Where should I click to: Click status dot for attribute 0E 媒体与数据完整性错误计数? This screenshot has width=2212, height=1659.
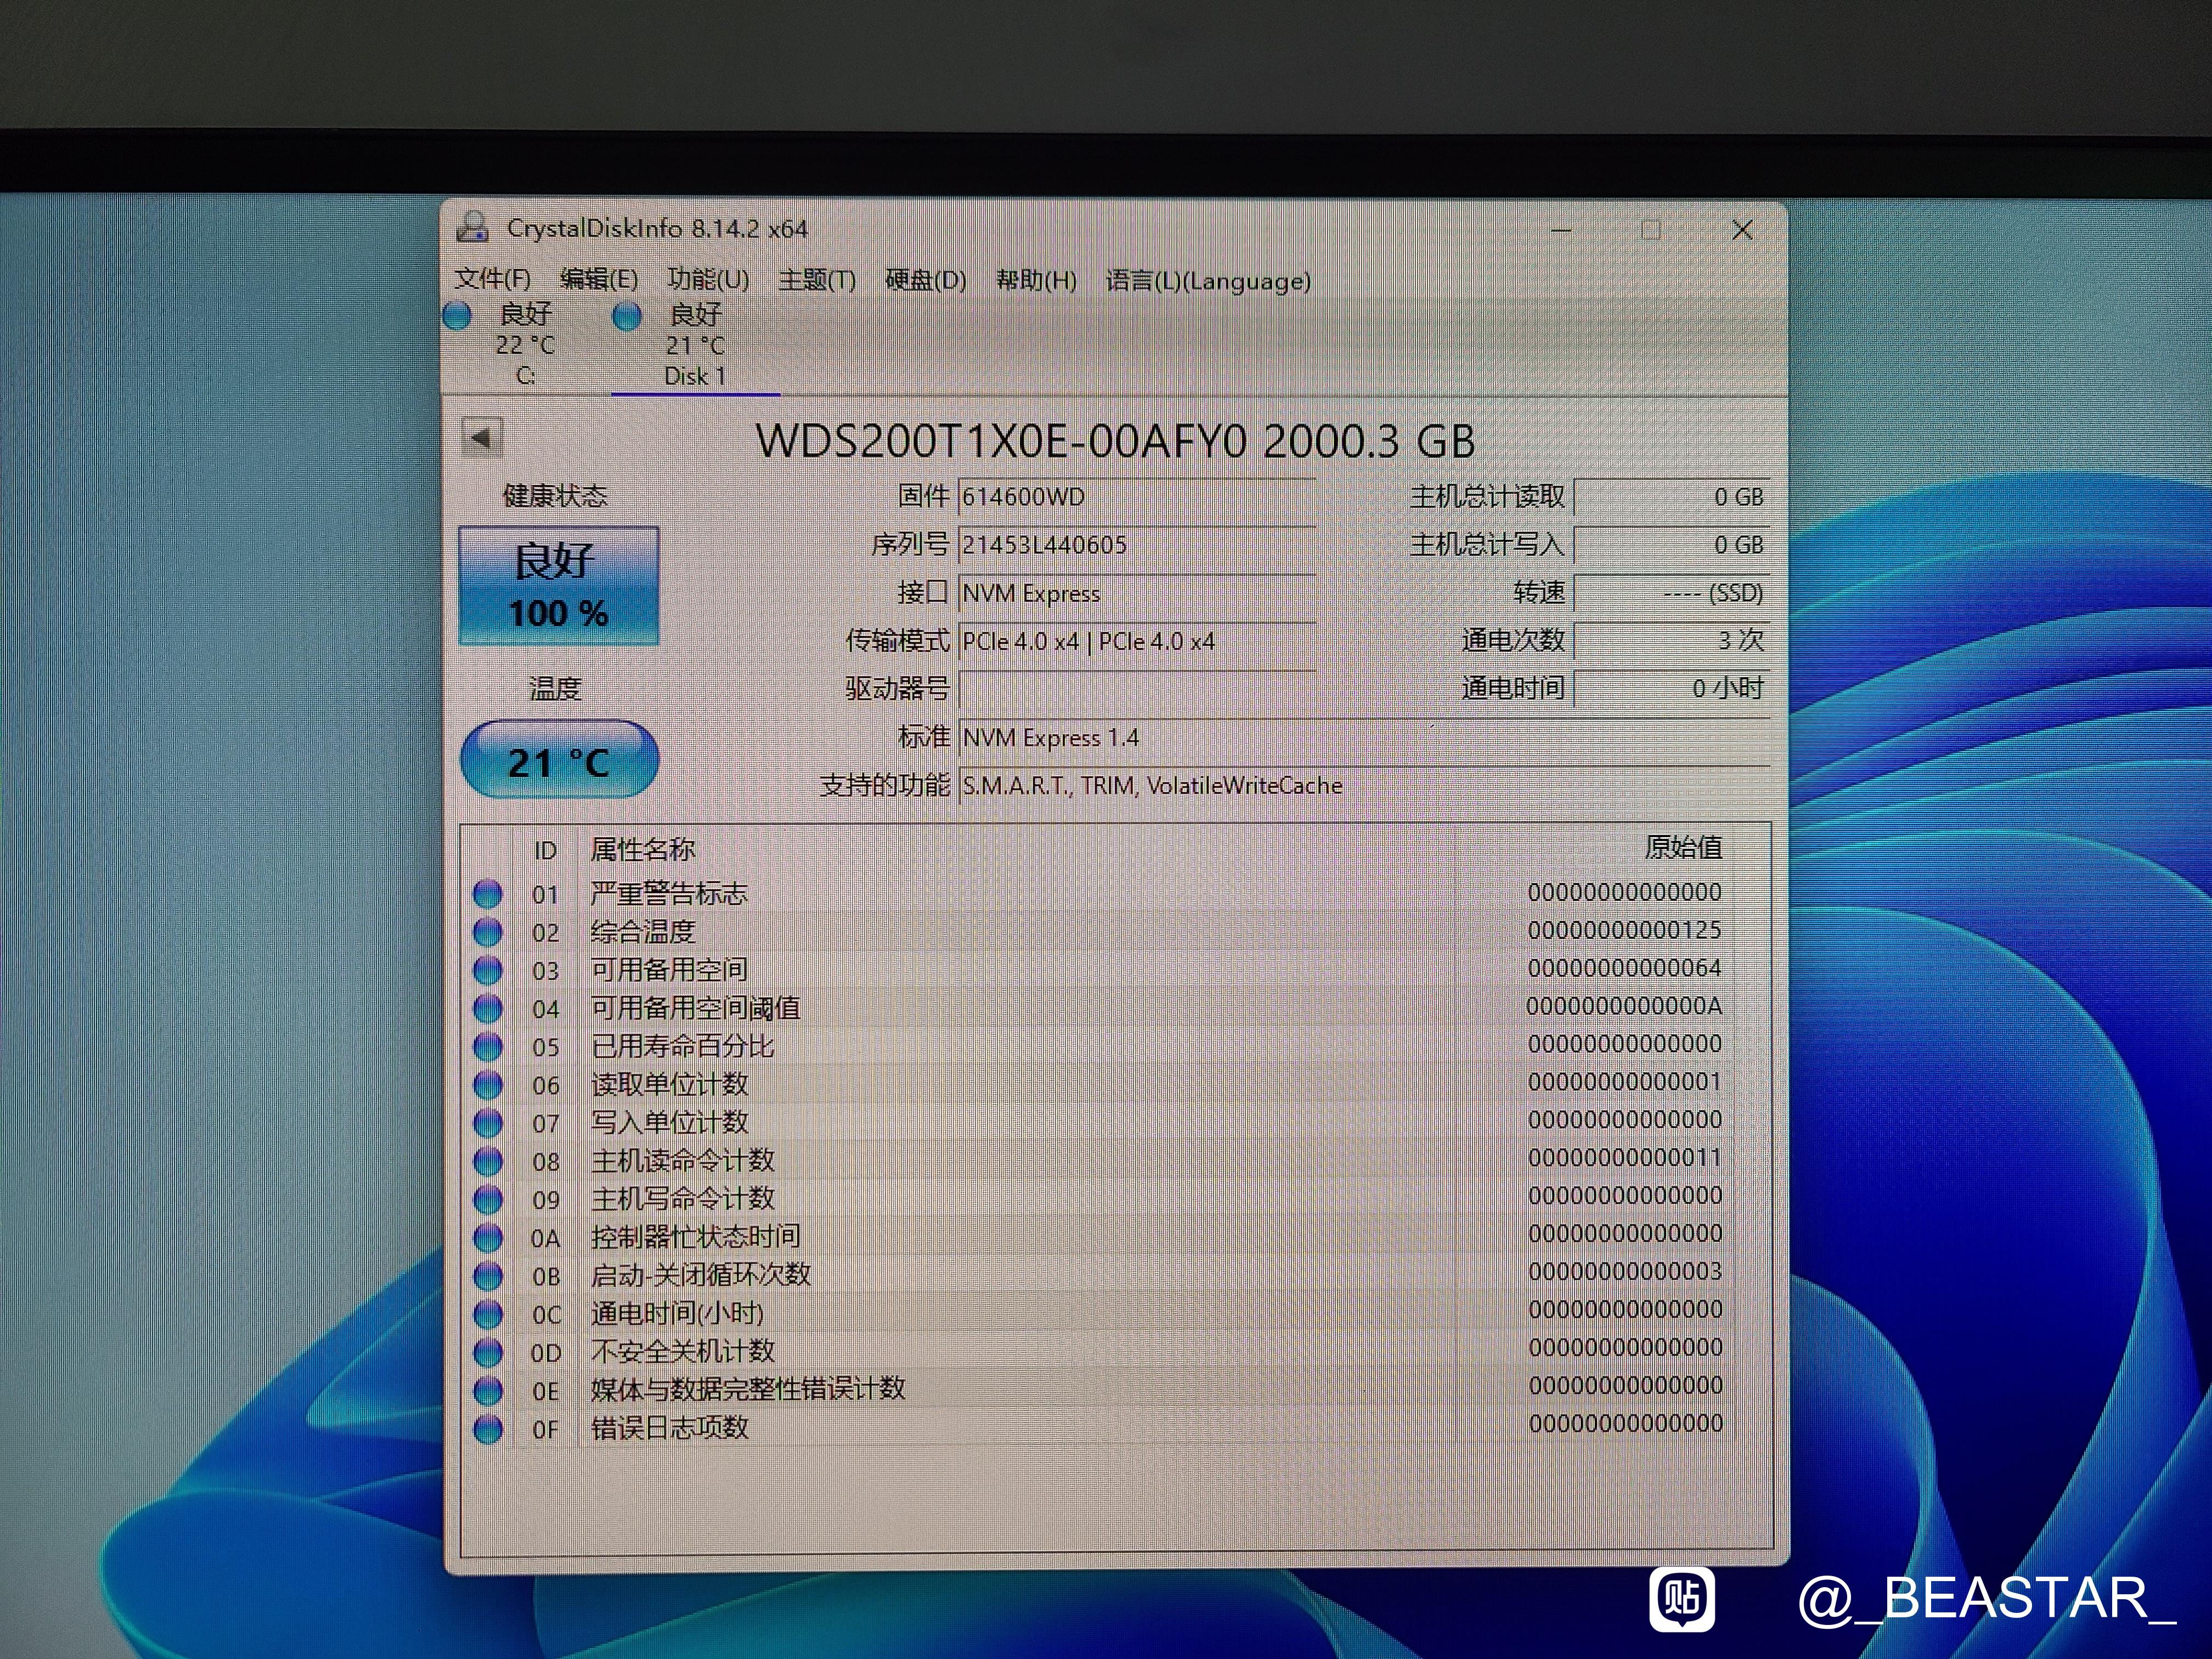[487, 1390]
